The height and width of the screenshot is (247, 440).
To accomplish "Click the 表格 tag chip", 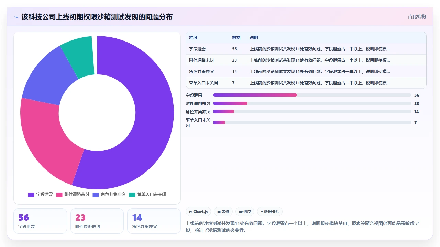I will click(x=223, y=212).
